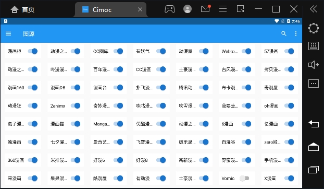Turn off the 2animx source switch
324x189 pixels.
point(76,105)
